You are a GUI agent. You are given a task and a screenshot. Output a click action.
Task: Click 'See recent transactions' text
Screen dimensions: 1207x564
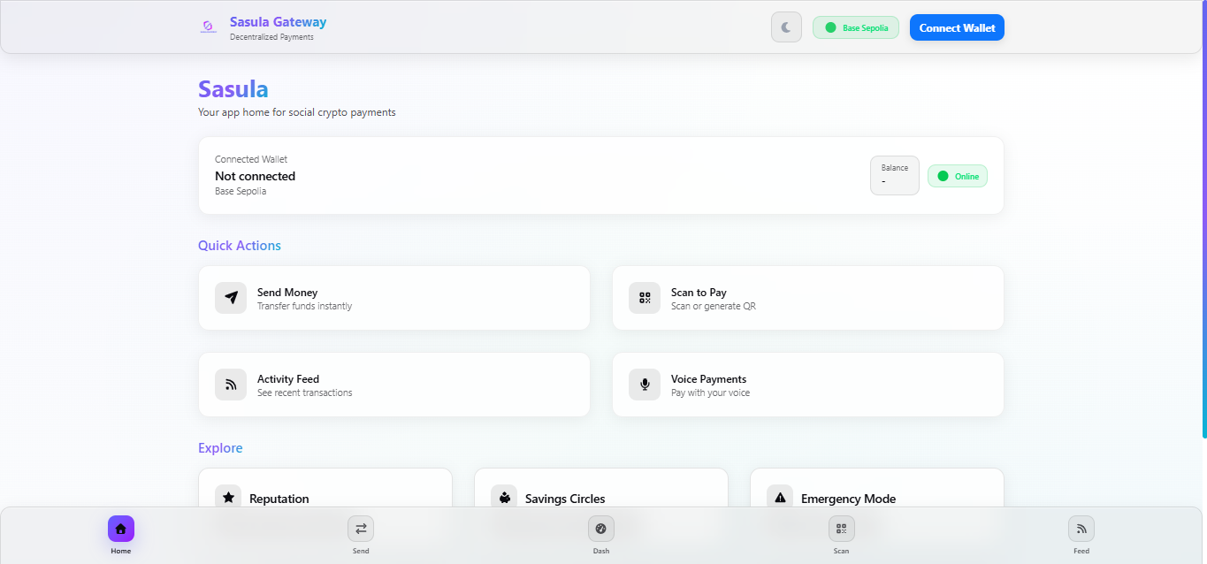pyautogui.click(x=304, y=393)
